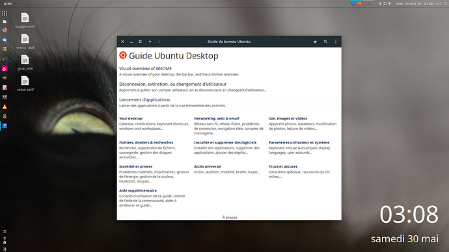Open the volume speaker indicator in top panel
449x252 pixels.
tap(389, 3)
